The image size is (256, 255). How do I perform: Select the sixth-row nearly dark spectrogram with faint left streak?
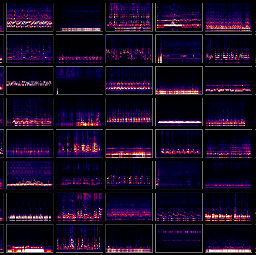coord(179,175)
